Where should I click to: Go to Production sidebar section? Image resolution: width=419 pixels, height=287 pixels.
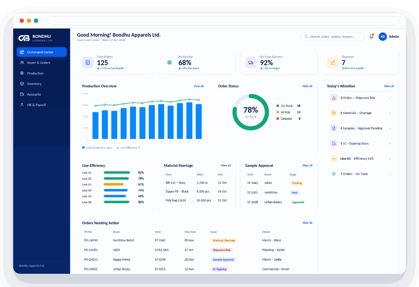[41, 73]
